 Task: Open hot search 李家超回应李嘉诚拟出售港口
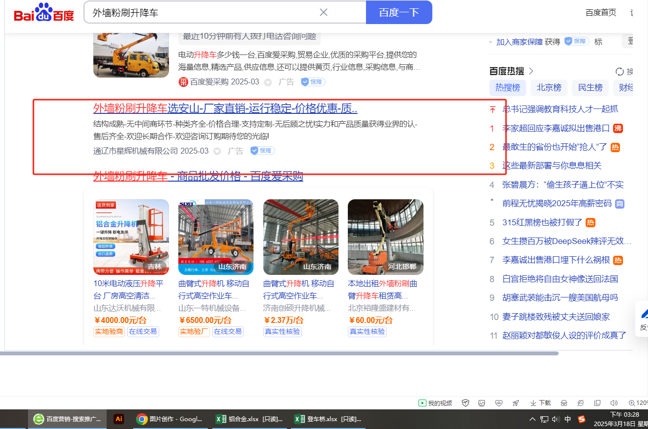point(556,128)
